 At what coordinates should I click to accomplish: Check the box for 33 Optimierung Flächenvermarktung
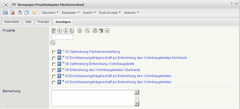click(x=54, y=52)
